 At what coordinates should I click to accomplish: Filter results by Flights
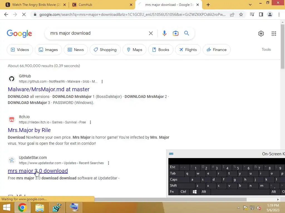coord(188,50)
